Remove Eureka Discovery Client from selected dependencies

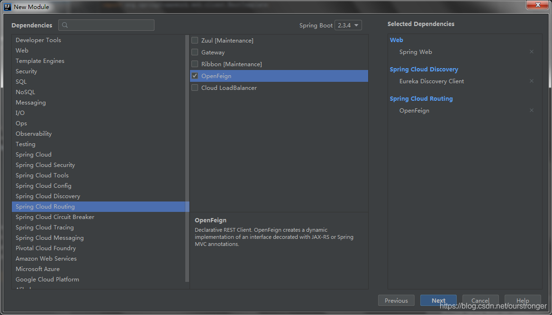click(x=532, y=81)
